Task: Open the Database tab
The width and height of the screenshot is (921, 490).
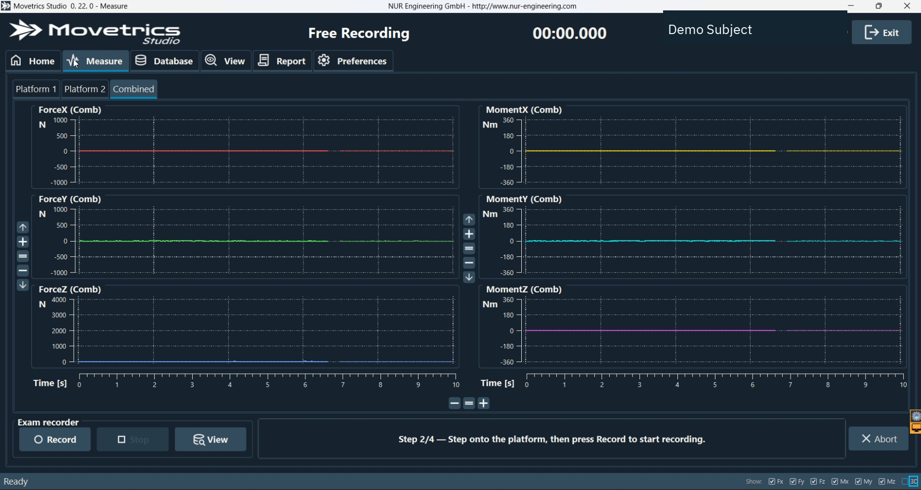Action: pyautogui.click(x=165, y=61)
